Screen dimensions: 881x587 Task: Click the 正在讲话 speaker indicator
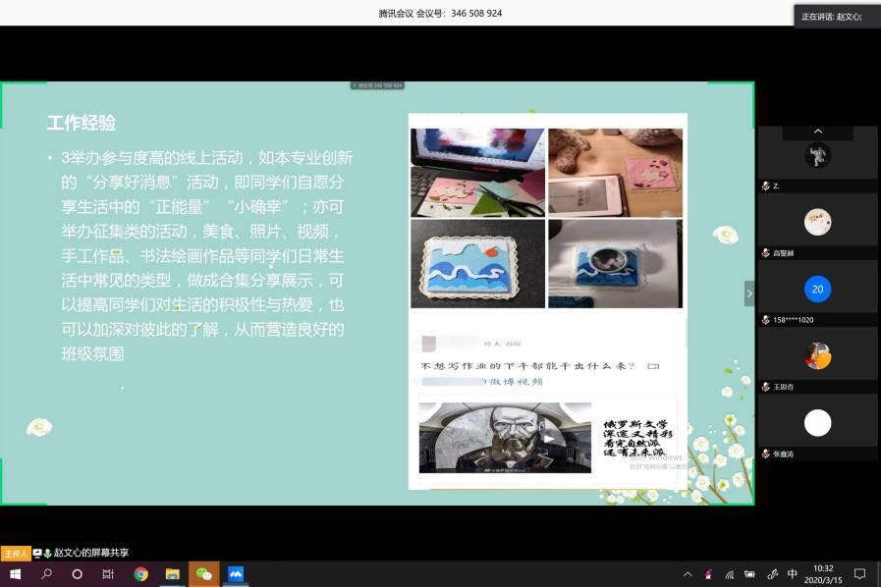(x=836, y=17)
